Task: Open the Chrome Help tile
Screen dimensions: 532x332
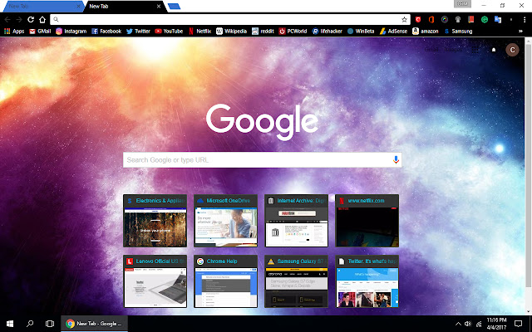Action: pos(225,281)
